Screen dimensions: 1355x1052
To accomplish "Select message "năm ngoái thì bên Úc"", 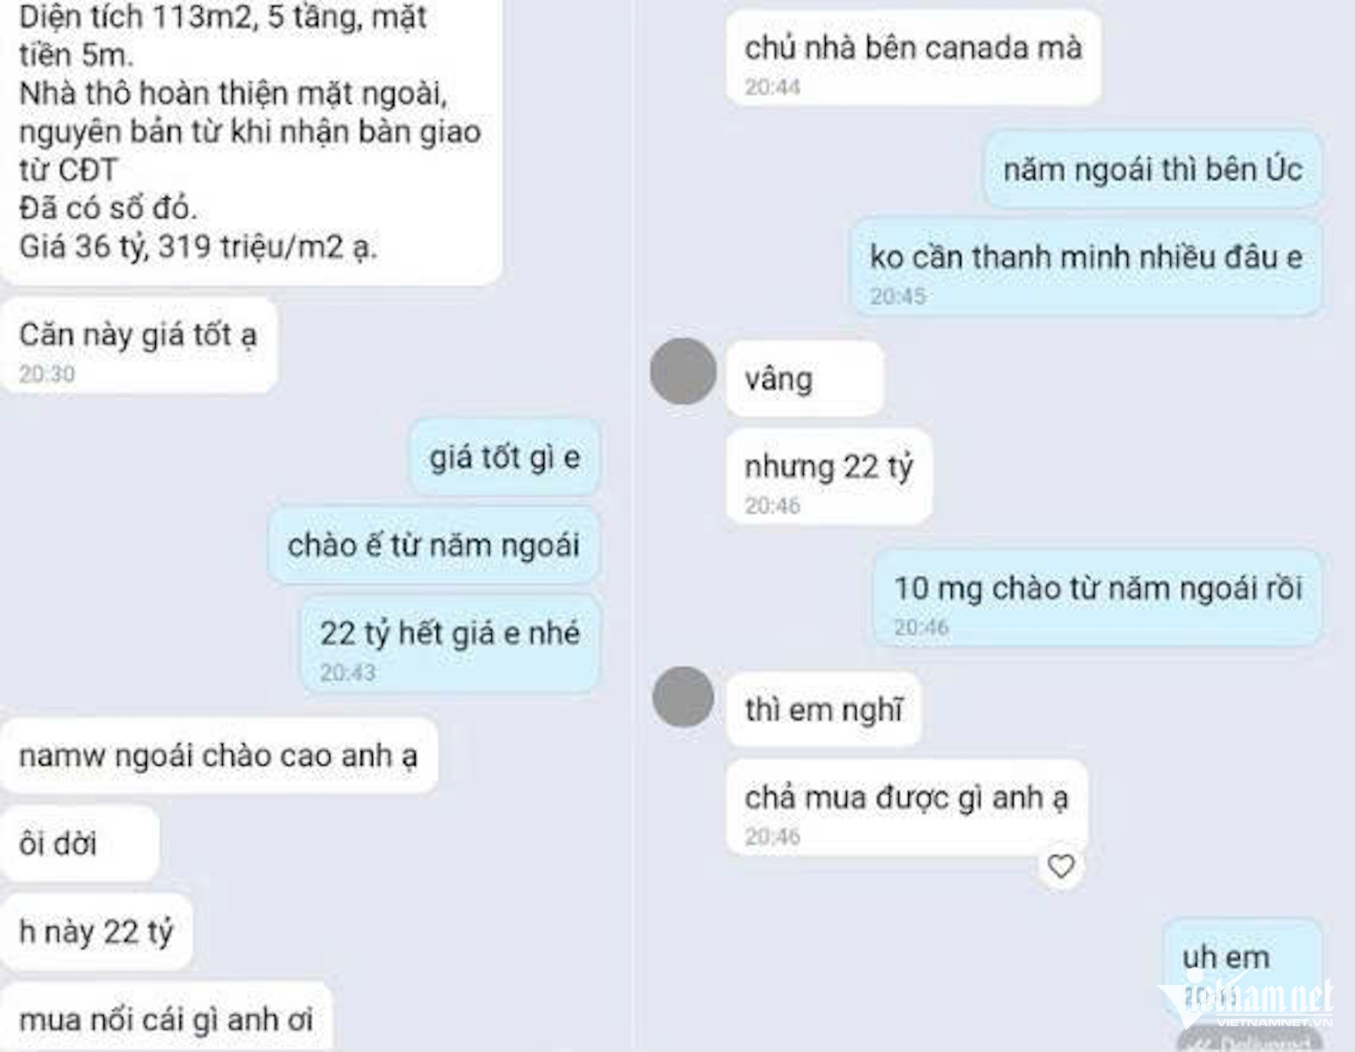I will [1152, 169].
